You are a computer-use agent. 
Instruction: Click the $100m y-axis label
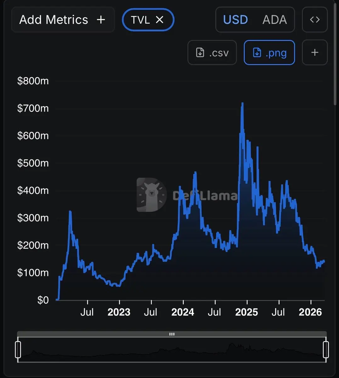click(33, 273)
